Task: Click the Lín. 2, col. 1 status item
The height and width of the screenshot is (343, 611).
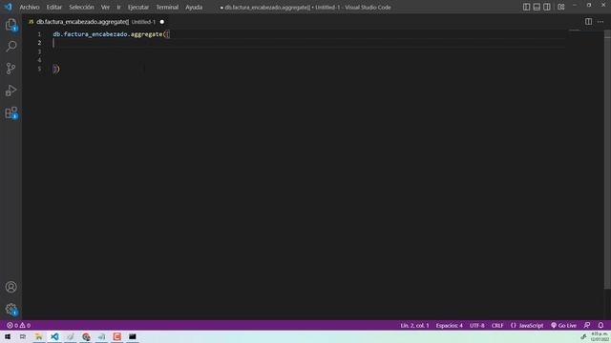Action: pyautogui.click(x=414, y=325)
